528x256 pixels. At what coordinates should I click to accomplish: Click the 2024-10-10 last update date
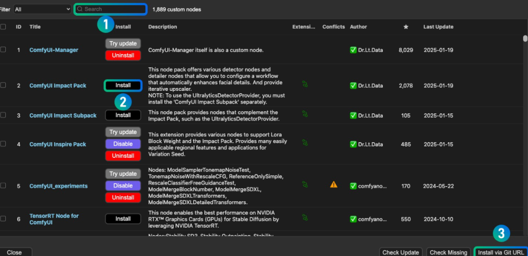pyautogui.click(x=438, y=219)
